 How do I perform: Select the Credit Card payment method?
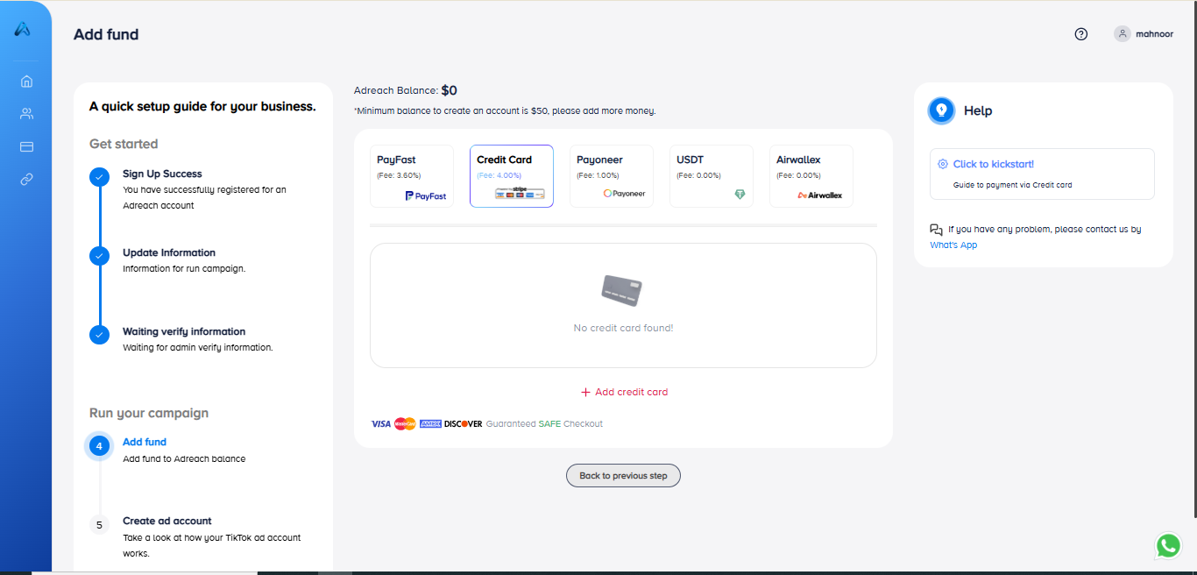512,176
